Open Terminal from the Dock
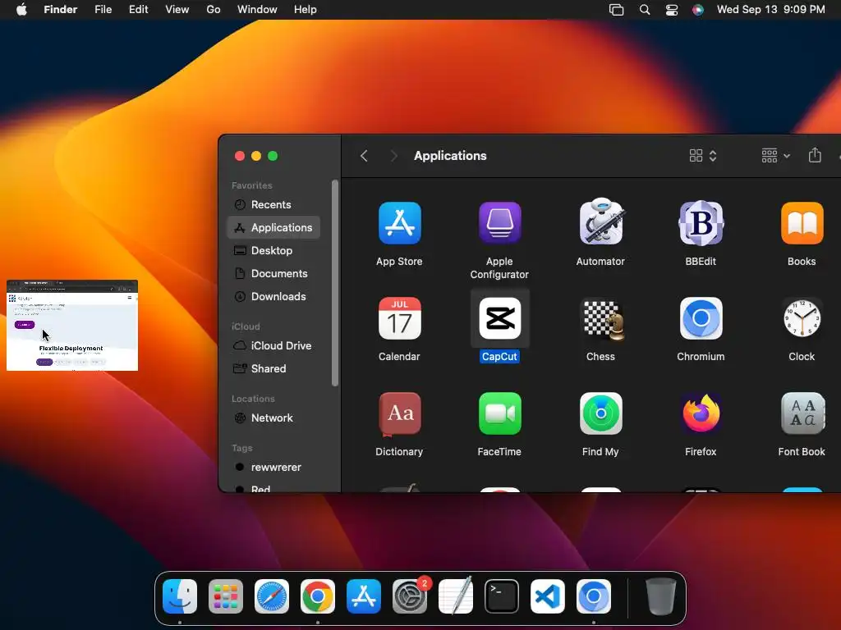The width and height of the screenshot is (841, 630). pyautogui.click(x=502, y=596)
